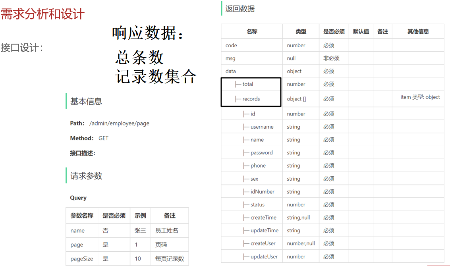Click the msg row name

pos(230,58)
